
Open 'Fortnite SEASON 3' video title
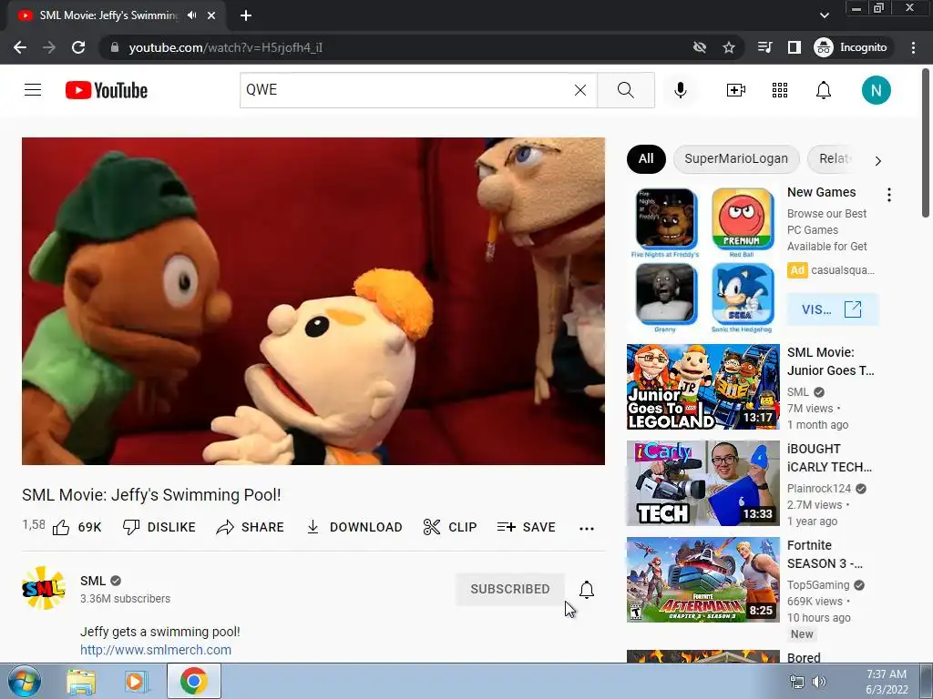coord(825,554)
